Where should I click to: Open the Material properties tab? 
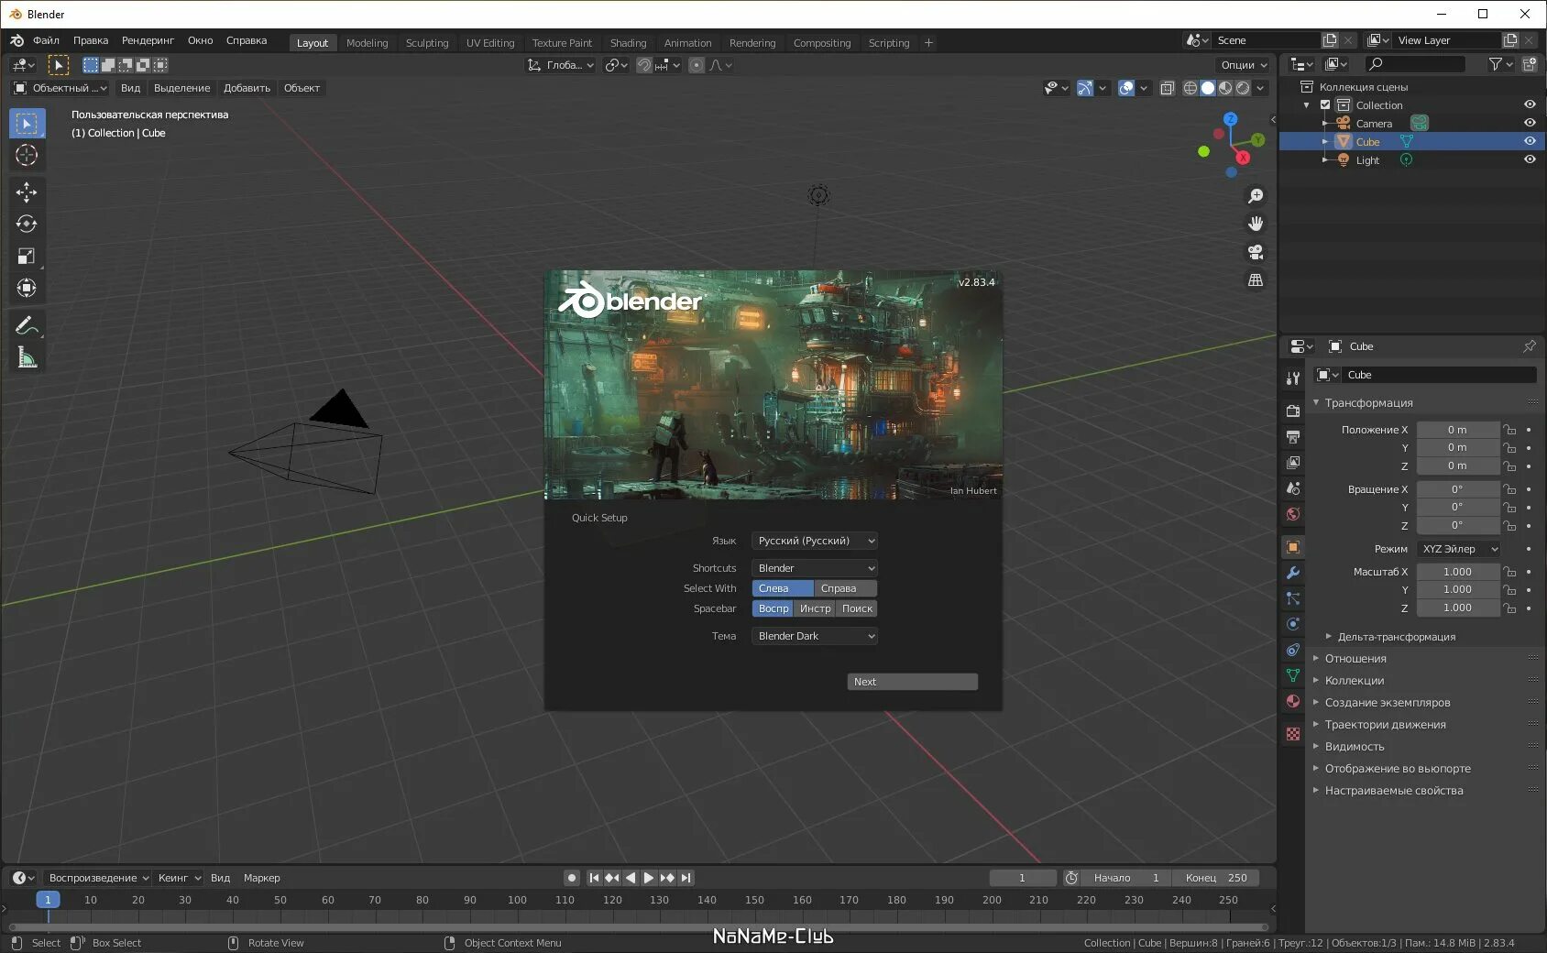pyautogui.click(x=1293, y=701)
